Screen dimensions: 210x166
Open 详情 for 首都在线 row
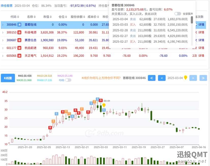(201, 25)
